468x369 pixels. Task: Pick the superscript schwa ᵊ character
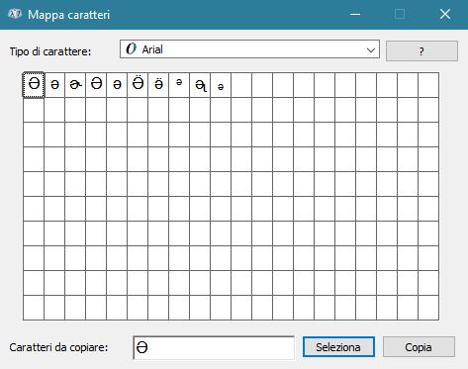179,85
